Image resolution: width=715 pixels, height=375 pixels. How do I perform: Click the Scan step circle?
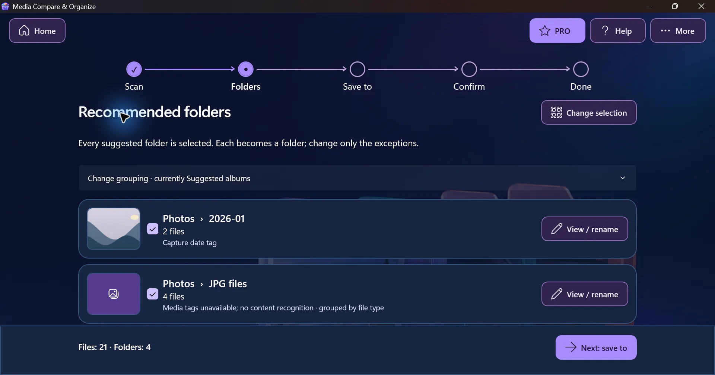134,69
